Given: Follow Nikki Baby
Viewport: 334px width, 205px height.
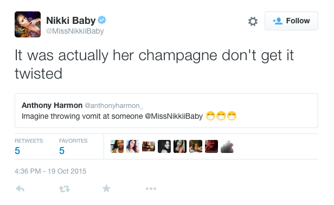Looking at the screenshot, I should [x=291, y=21].
